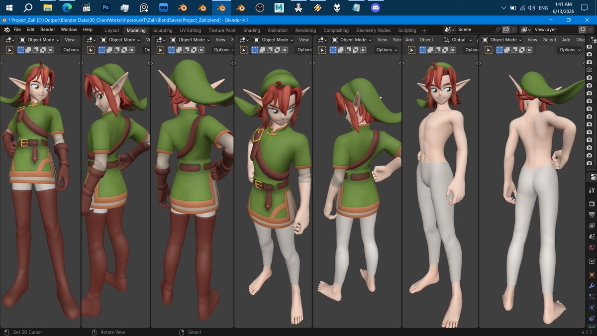The image size is (597, 336).
Task: Toggle the pin scene to workspace icon
Action: click(x=497, y=30)
